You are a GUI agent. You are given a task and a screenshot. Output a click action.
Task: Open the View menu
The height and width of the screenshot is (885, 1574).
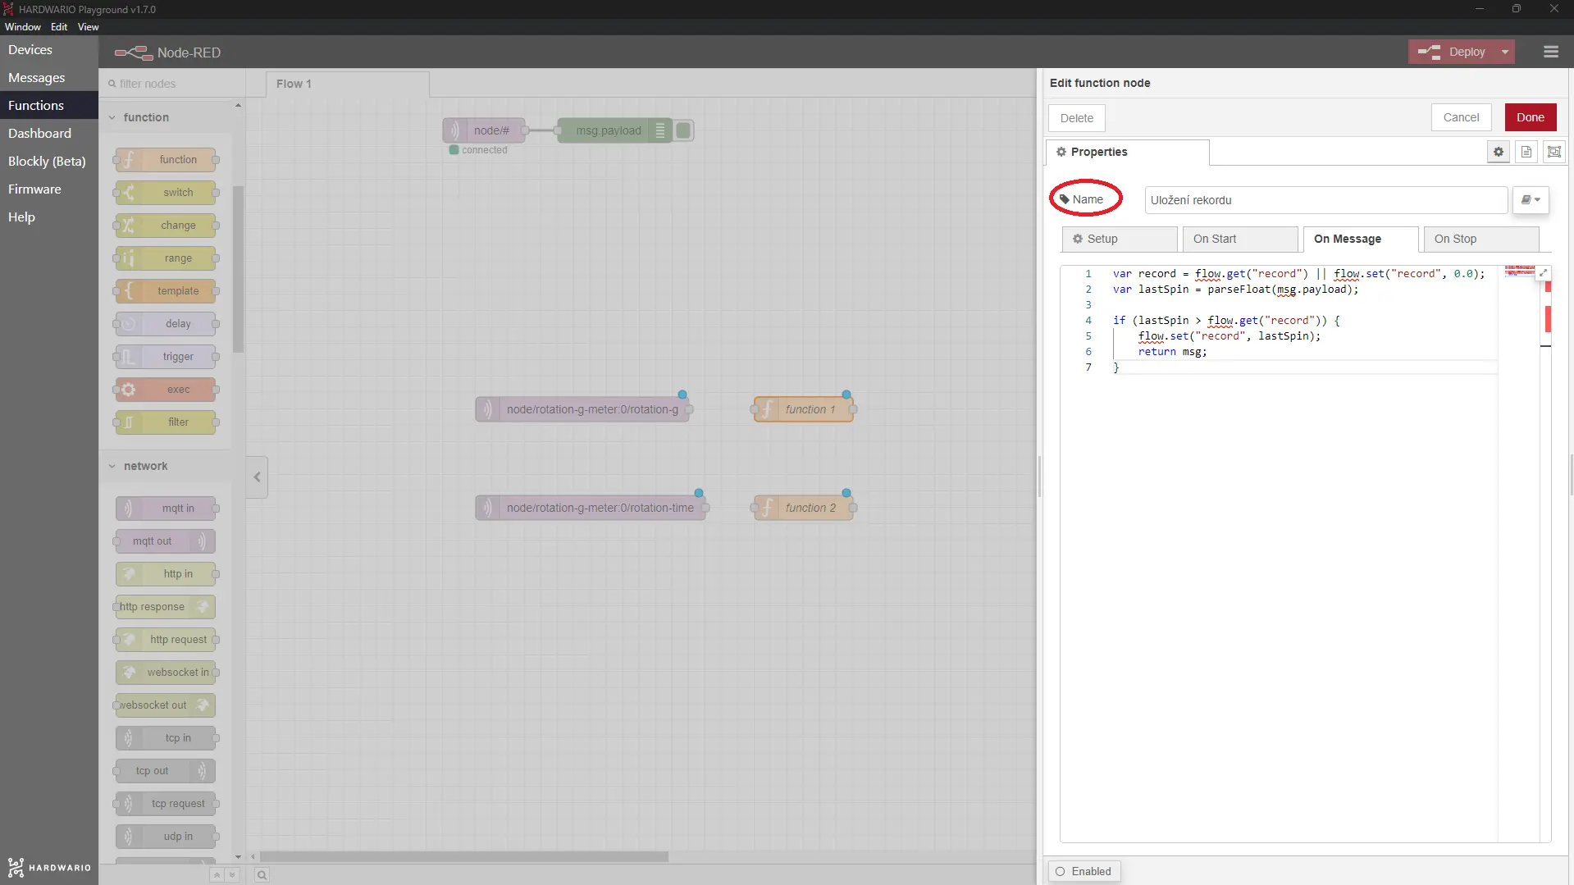point(89,27)
